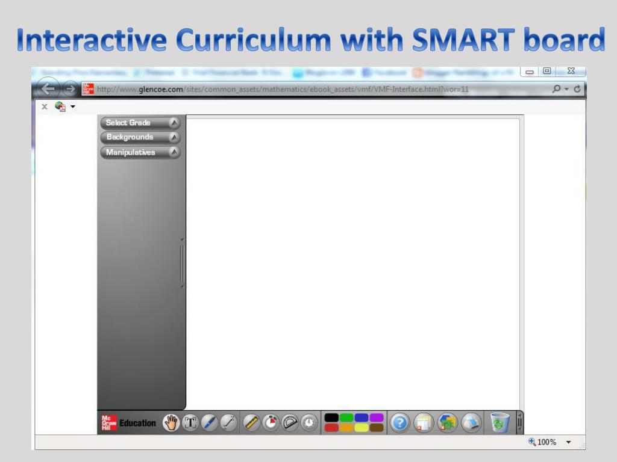This screenshot has width=617, height=462.
Task: Choose the blue color swatch
Action: [x=362, y=417]
